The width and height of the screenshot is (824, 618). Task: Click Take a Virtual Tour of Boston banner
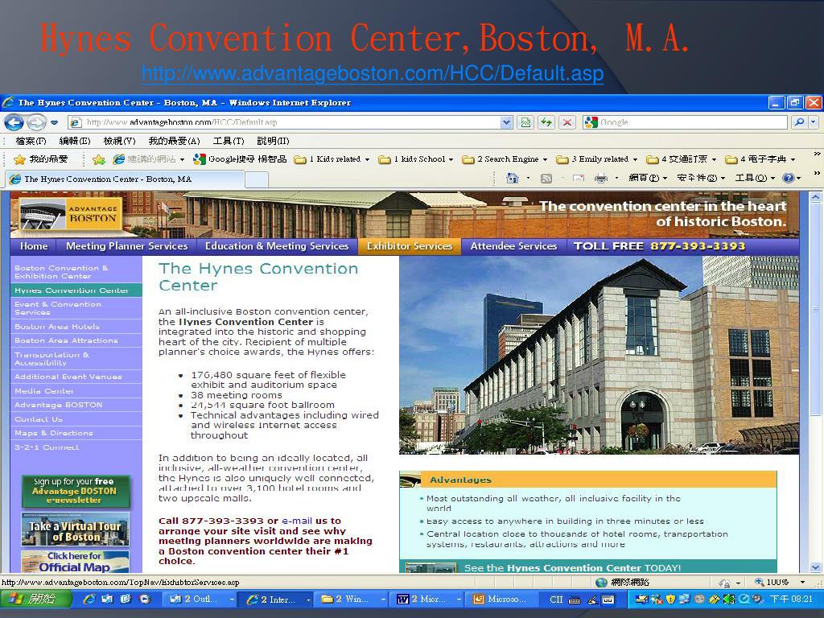(x=75, y=529)
